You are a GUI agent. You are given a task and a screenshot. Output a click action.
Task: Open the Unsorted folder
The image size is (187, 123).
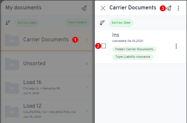click(34, 64)
